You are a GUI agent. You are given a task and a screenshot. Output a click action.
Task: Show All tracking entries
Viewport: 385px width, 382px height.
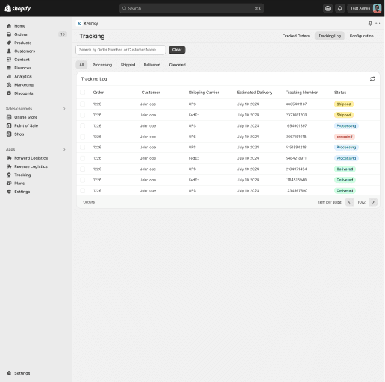(81, 65)
